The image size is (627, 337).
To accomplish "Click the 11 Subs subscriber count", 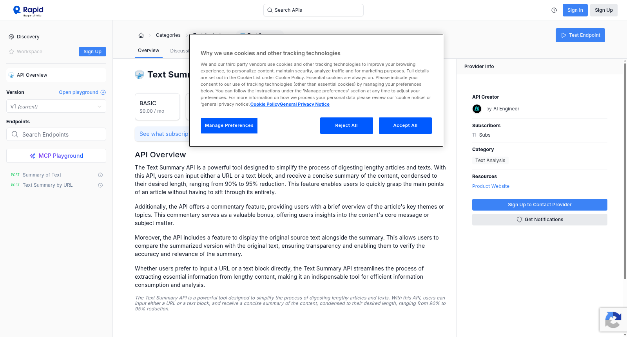I will (x=481, y=135).
